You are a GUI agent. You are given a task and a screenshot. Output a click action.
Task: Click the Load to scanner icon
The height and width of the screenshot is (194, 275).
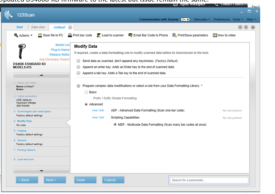99,35
